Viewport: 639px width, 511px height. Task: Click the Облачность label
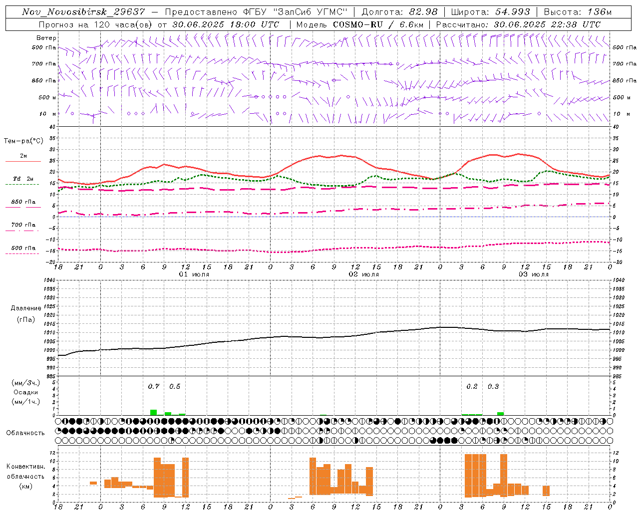click(25, 433)
